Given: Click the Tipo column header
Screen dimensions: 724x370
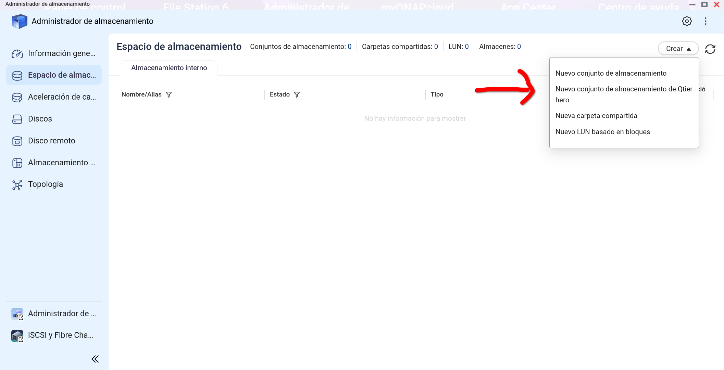Looking at the screenshot, I should [x=437, y=94].
